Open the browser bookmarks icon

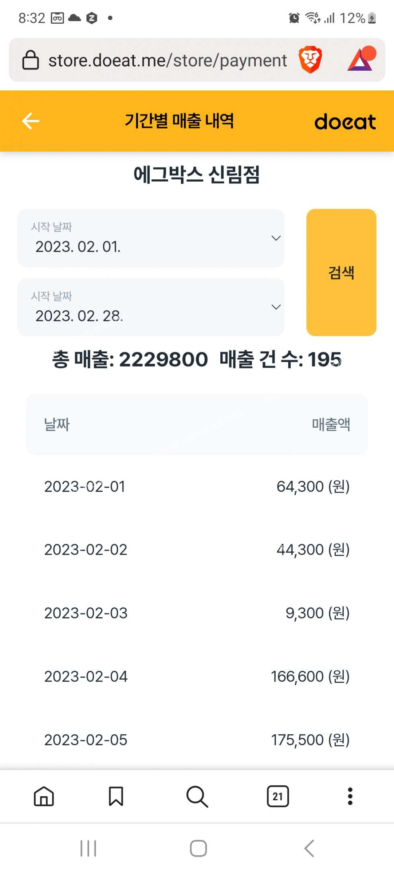click(x=116, y=796)
